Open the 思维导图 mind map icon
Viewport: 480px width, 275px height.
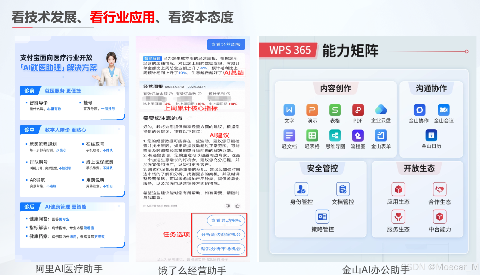(335, 135)
